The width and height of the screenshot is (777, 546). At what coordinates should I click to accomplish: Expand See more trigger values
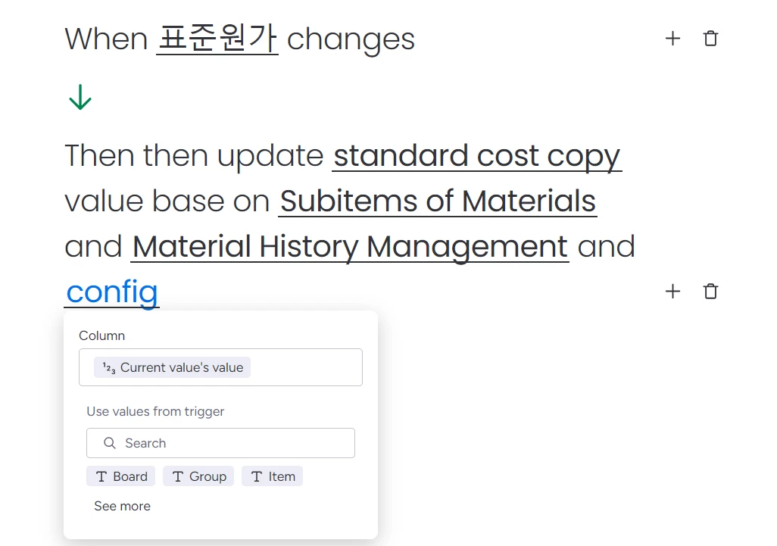(x=122, y=506)
